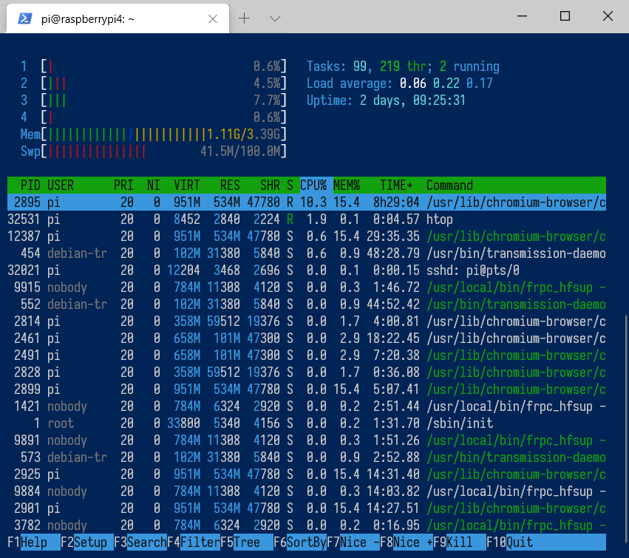Select frpc_hfsup row PID 1421
Image resolution: width=629 pixels, height=558 pixels.
pyautogui.click(x=307, y=406)
